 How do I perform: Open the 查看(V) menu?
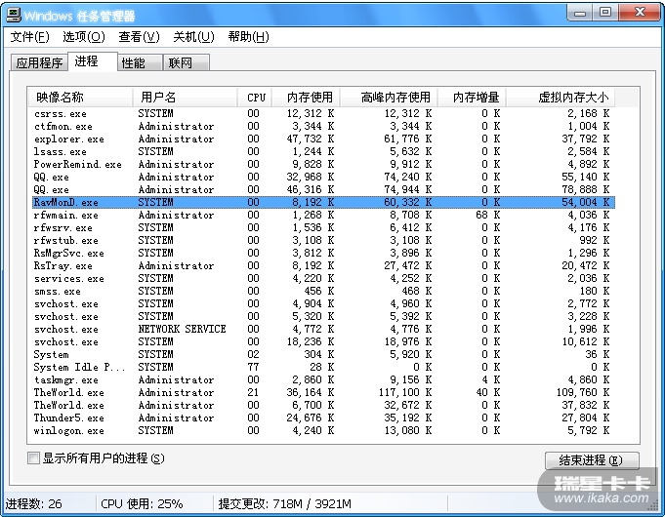[139, 37]
